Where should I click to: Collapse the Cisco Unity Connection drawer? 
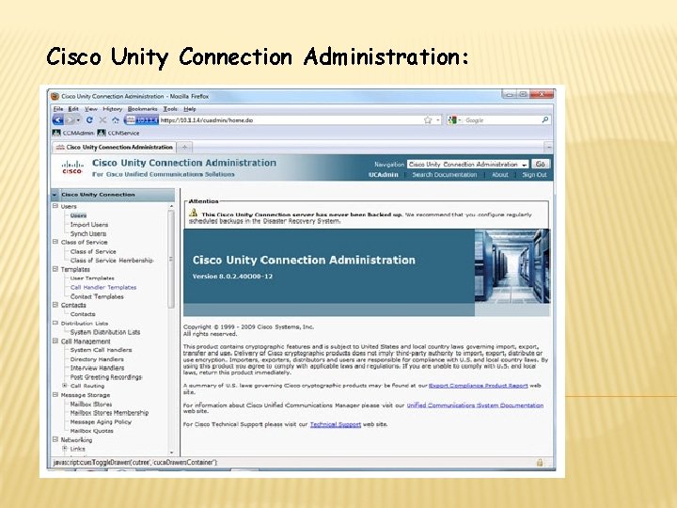tap(55, 195)
